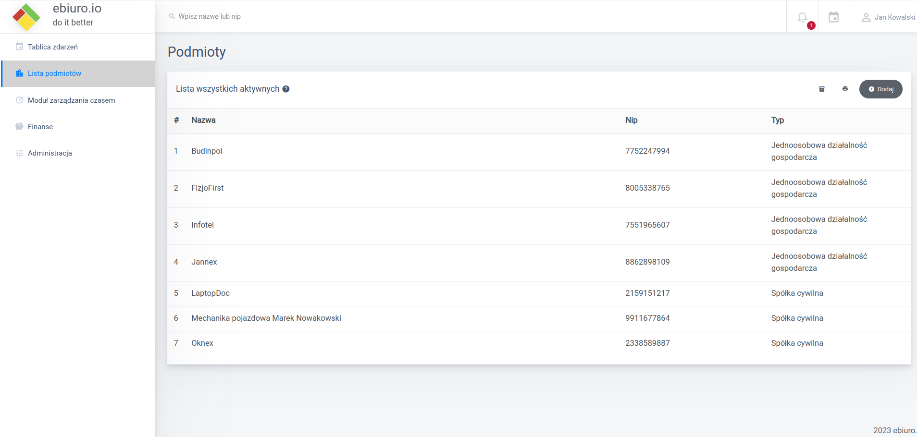Viewport: 918px width, 437px height.
Task: Open Administracja menu item
Action: [x=50, y=153]
